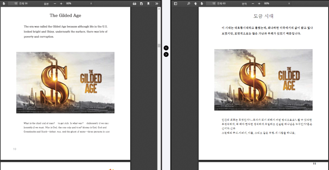Zoom in on the left PDF viewer
This screenshot has width=329, height=170.
click(61, 3)
